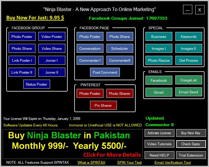
Task: Open Facebook Group Video Poster
Action: point(52,36)
